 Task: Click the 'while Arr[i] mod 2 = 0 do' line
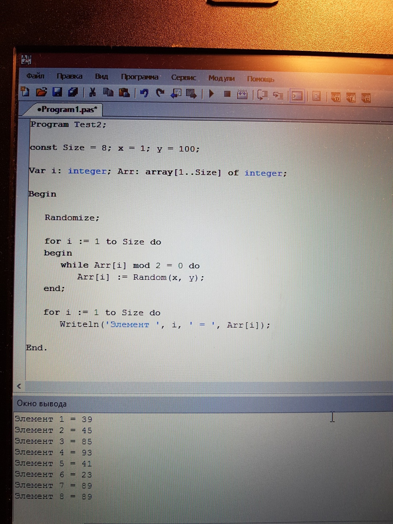click(130, 265)
